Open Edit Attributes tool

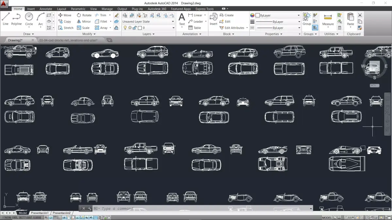232,28
